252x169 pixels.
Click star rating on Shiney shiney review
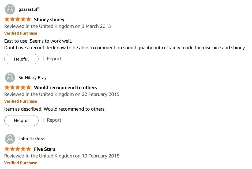coord(18,19)
